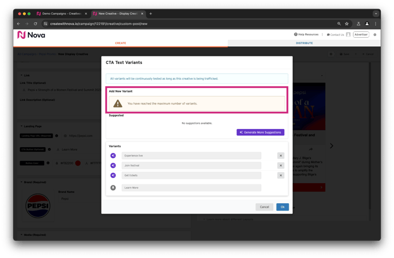Screen dimensions: 394x258
Task: Open the settings gear icon in Nova header
Action: coord(375,35)
